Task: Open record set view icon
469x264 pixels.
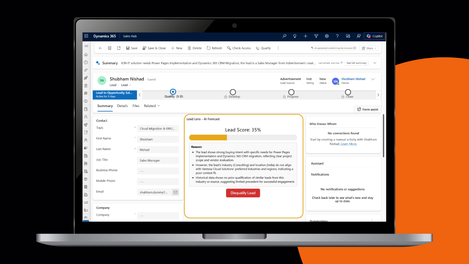Action: click(x=110, y=48)
